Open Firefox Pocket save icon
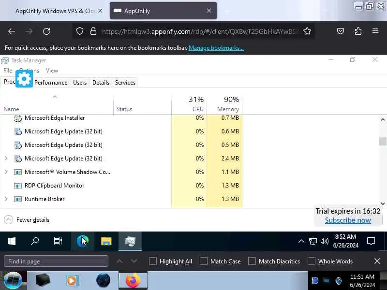 click(x=341, y=31)
